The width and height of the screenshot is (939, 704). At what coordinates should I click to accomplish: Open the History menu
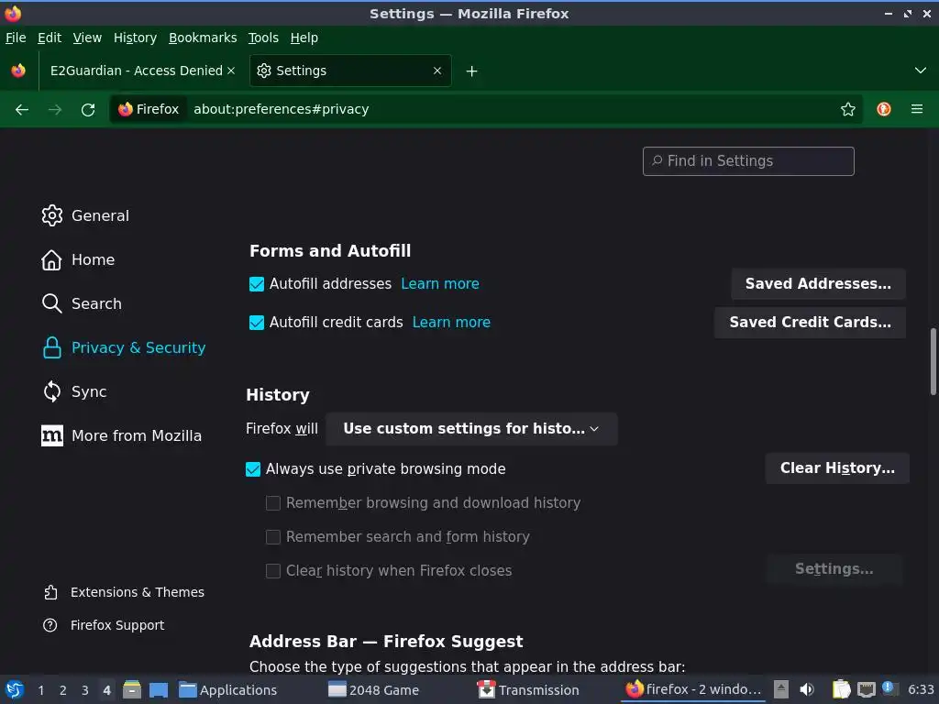click(x=136, y=38)
